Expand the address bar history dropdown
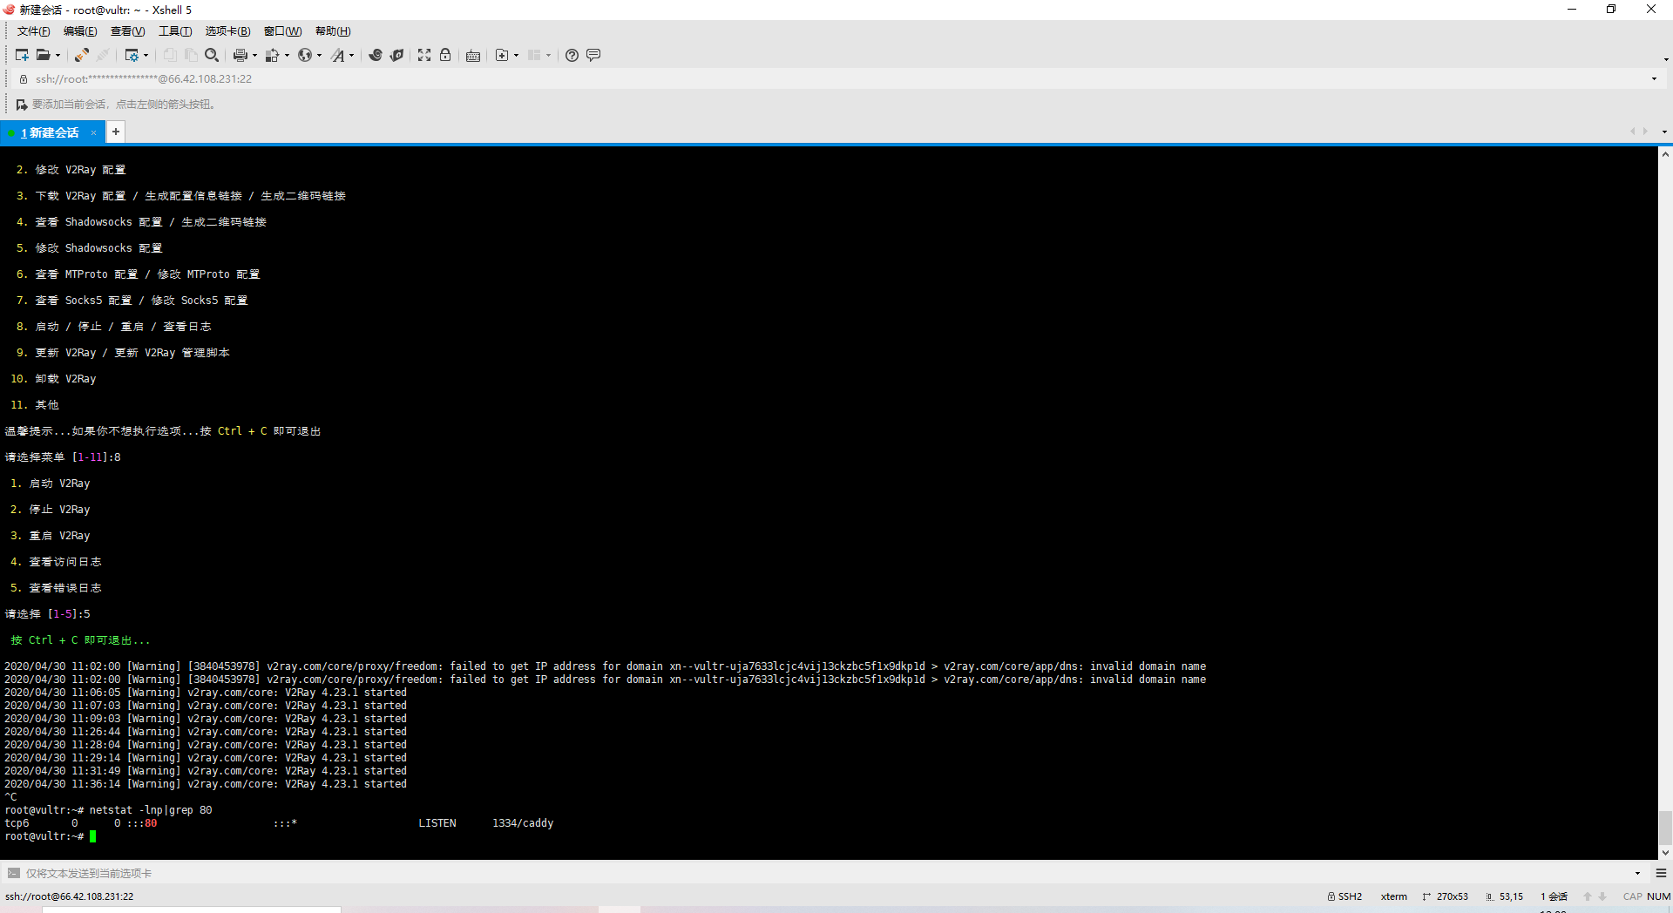1673x913 pixels. (1654, 79)
